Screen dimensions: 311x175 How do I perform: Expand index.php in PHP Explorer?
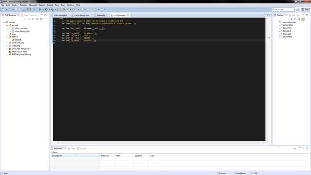[x=7, y=46]
